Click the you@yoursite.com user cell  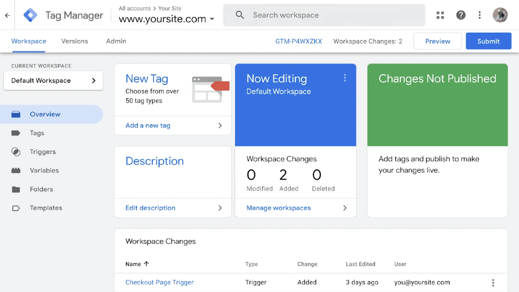pyautogui.click(x=422, y=282)
